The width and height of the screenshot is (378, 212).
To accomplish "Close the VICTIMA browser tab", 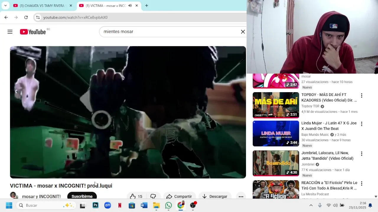I will click(136, 6).
